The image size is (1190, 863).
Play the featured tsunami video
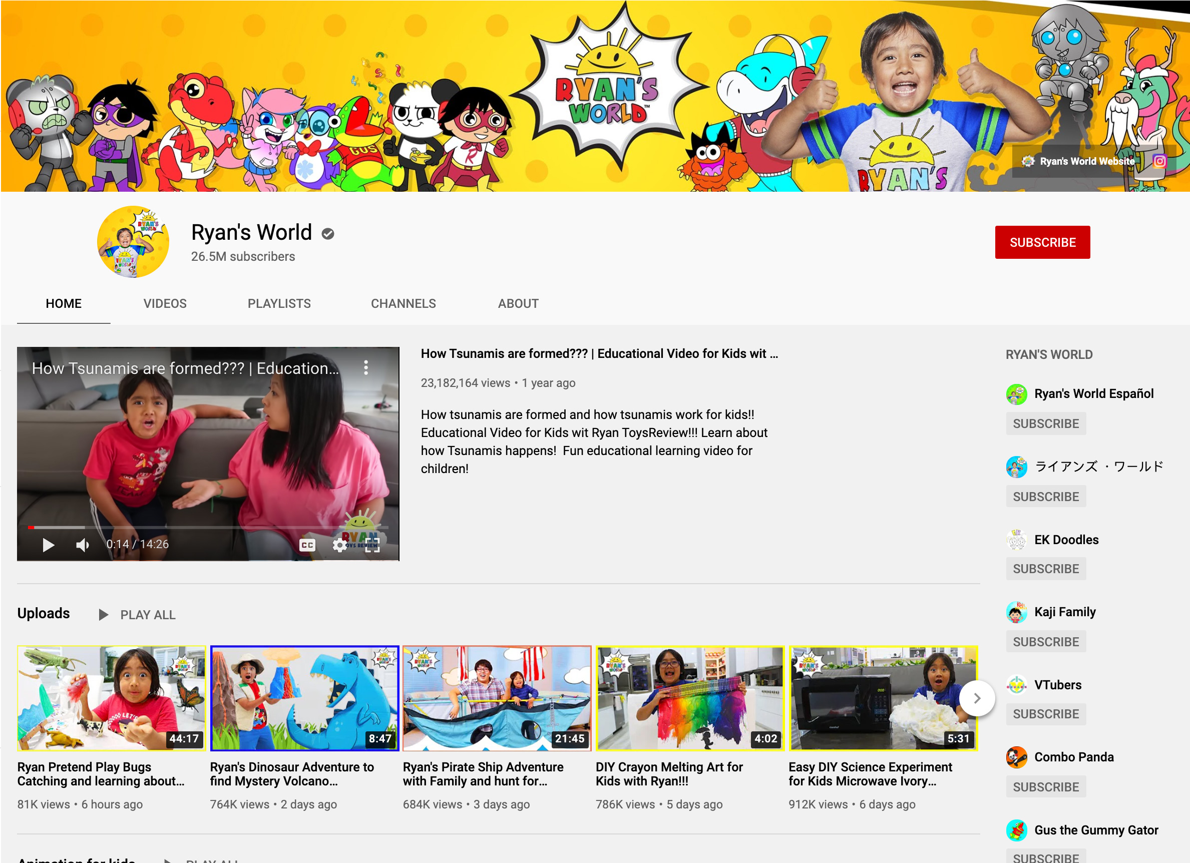pyautogui.click(x=48, y=545)
